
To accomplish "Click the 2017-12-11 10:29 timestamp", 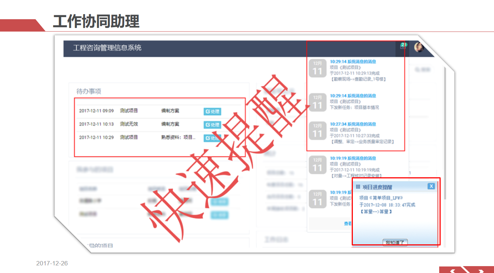I will click(x=96, y=137).
